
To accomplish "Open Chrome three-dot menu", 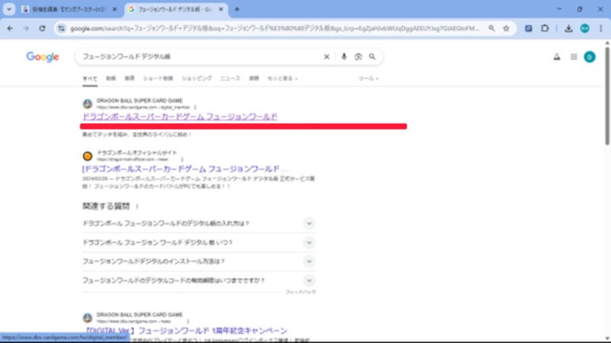I will (601, 28).
